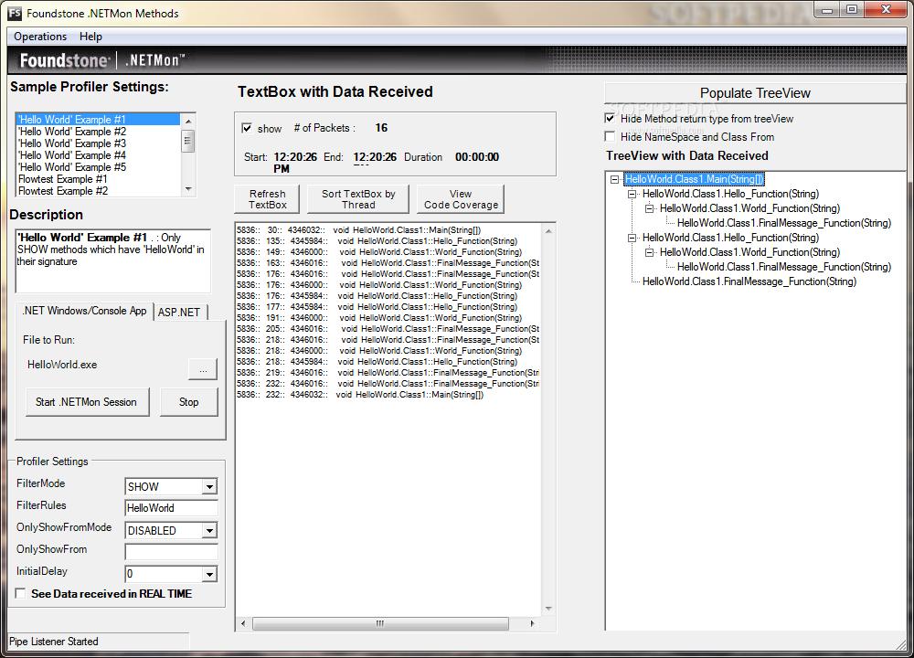This screenshot has height=658, width=914.
Task: Click textbox vertical scroll up arrow
Action: (548, 231)
